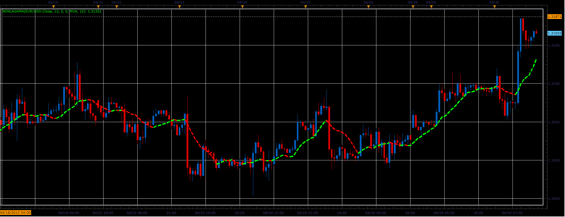The height and width of the screenshot is (217, 565).
Task: Select the 04/26 day marker triangle
Action: click(x=368, y=7)
